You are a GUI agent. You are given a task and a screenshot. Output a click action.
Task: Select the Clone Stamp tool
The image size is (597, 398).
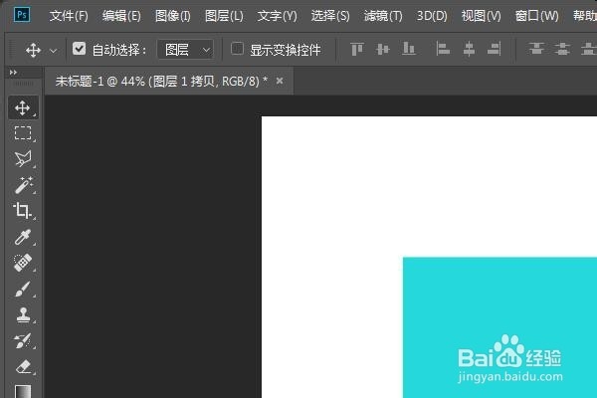pos(23,315)
